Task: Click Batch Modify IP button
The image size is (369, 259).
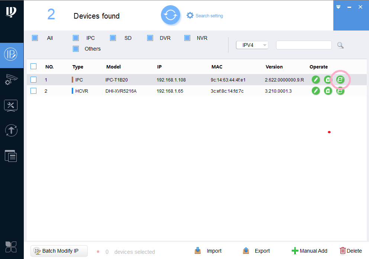Action: click(x=59, y=251)
